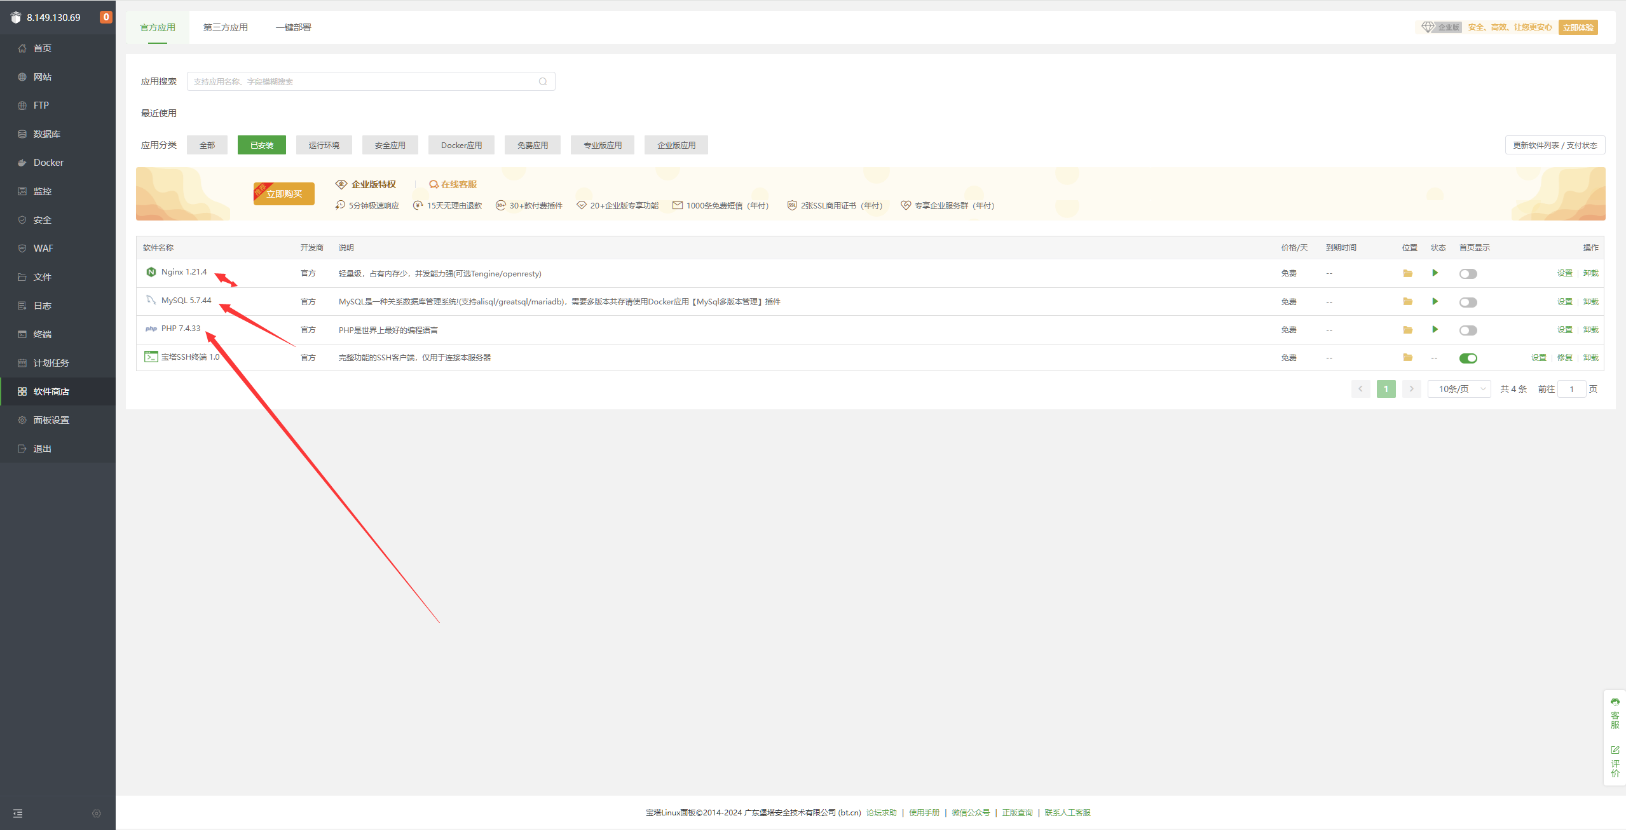
Task: Click the 应用搜索 input field
Action: (362, 81)
